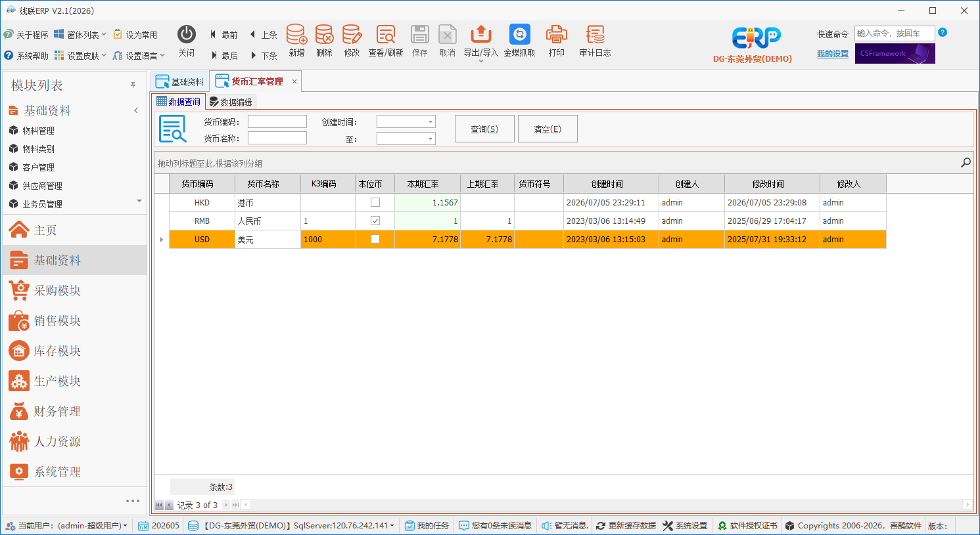Open the 设置语言 dropdown menu

click(139, 56)
